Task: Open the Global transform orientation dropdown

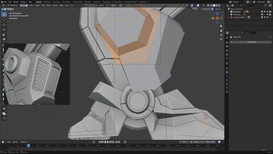Action: click(101, 6)
